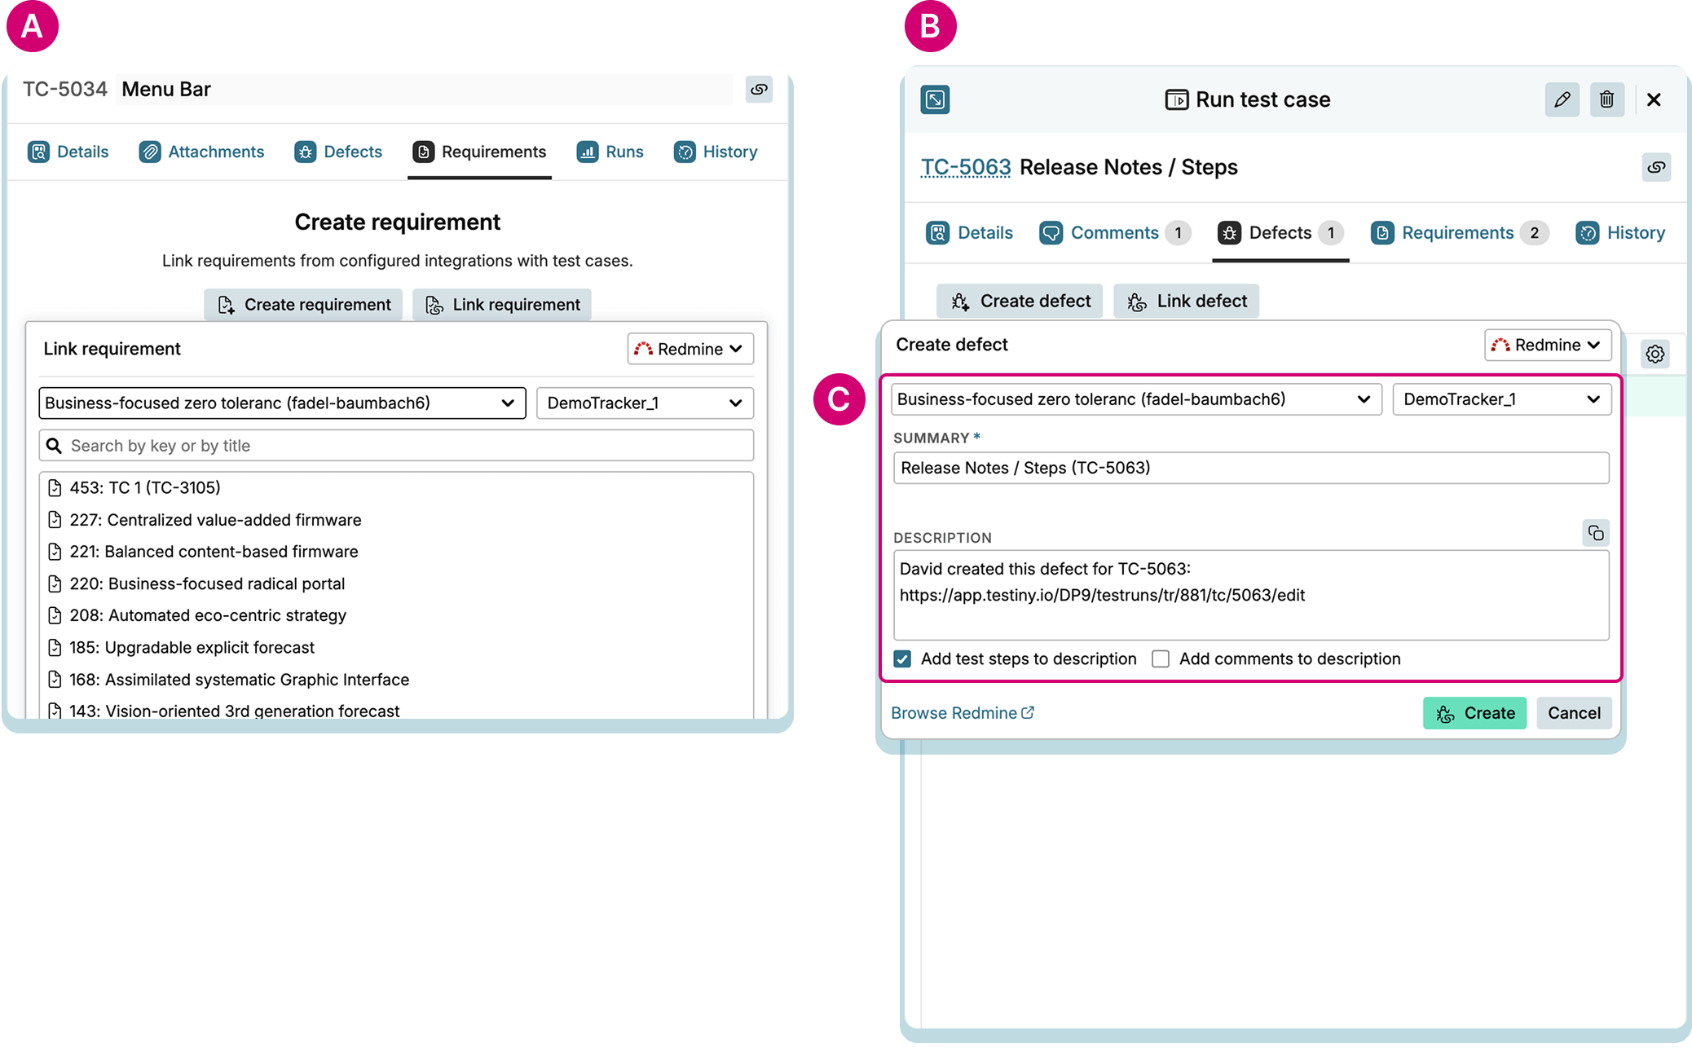Click the expand panel icon top-left of Run test case

[x=935, y=99]
